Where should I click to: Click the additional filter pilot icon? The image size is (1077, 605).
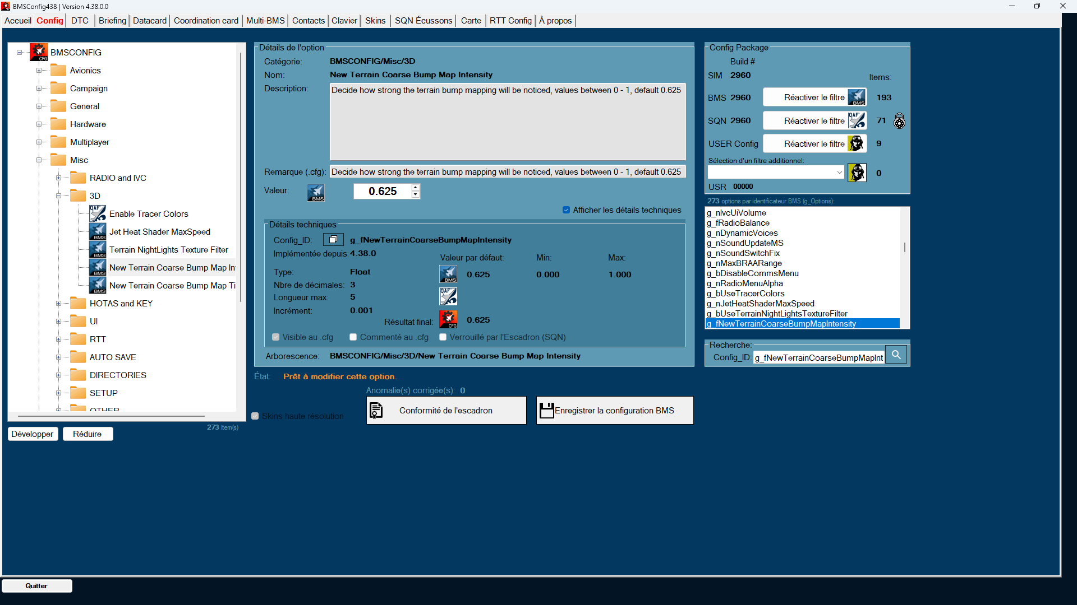(x=857, y=173)
